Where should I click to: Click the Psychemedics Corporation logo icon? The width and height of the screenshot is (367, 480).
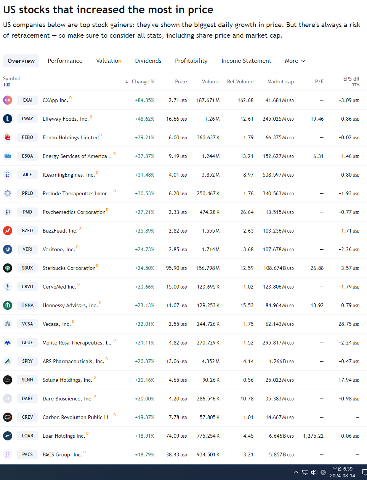click(x=8, y=212)
